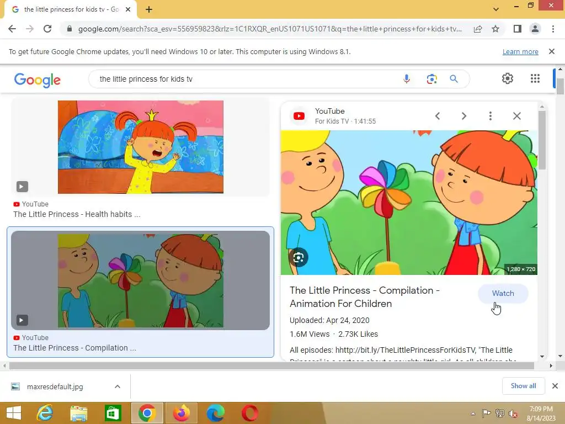Launch Microsoft Edge from taskbar
Image resolution: width=565 pixels, height=424 pixels.
click(x=216, y=413)
